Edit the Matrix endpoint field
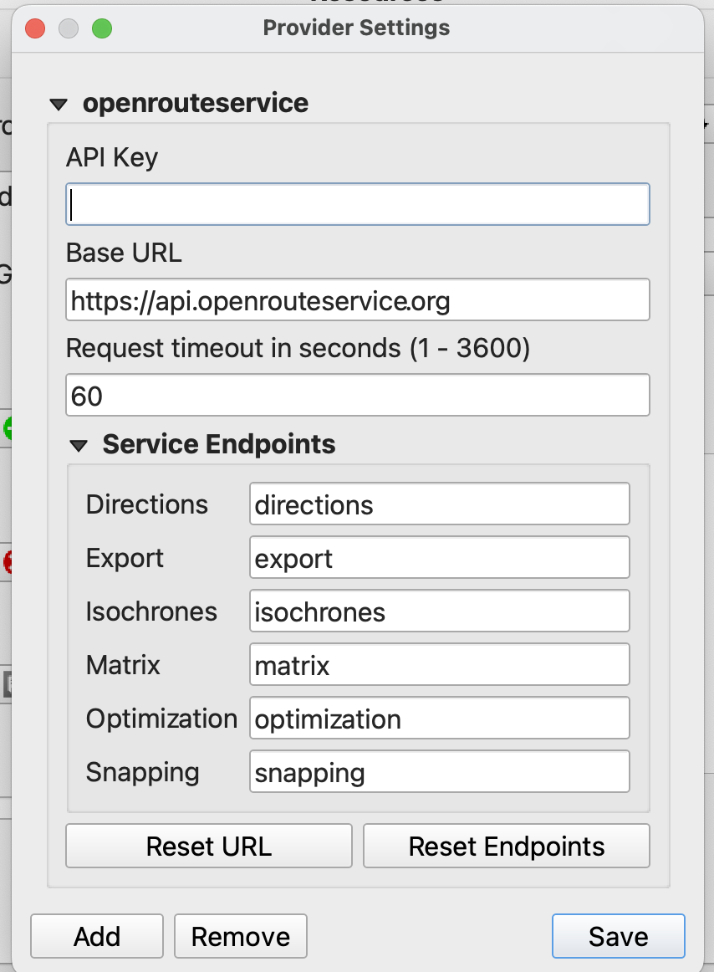The image size is (714, 972). [440, 664]
